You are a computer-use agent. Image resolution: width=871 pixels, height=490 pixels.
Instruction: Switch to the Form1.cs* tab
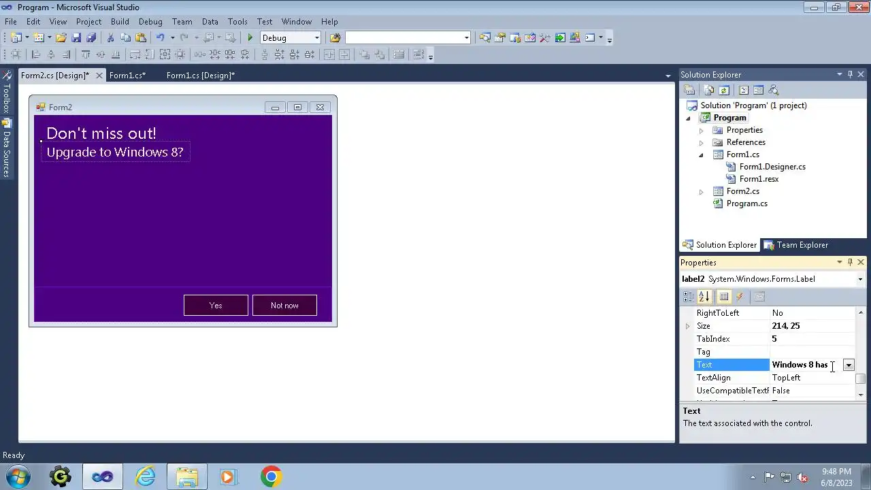[x=128, y=76]
